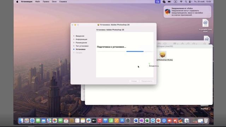The image size is (226, 127).
Task: Open date and time in menu bar
Action: click(202, 1)
